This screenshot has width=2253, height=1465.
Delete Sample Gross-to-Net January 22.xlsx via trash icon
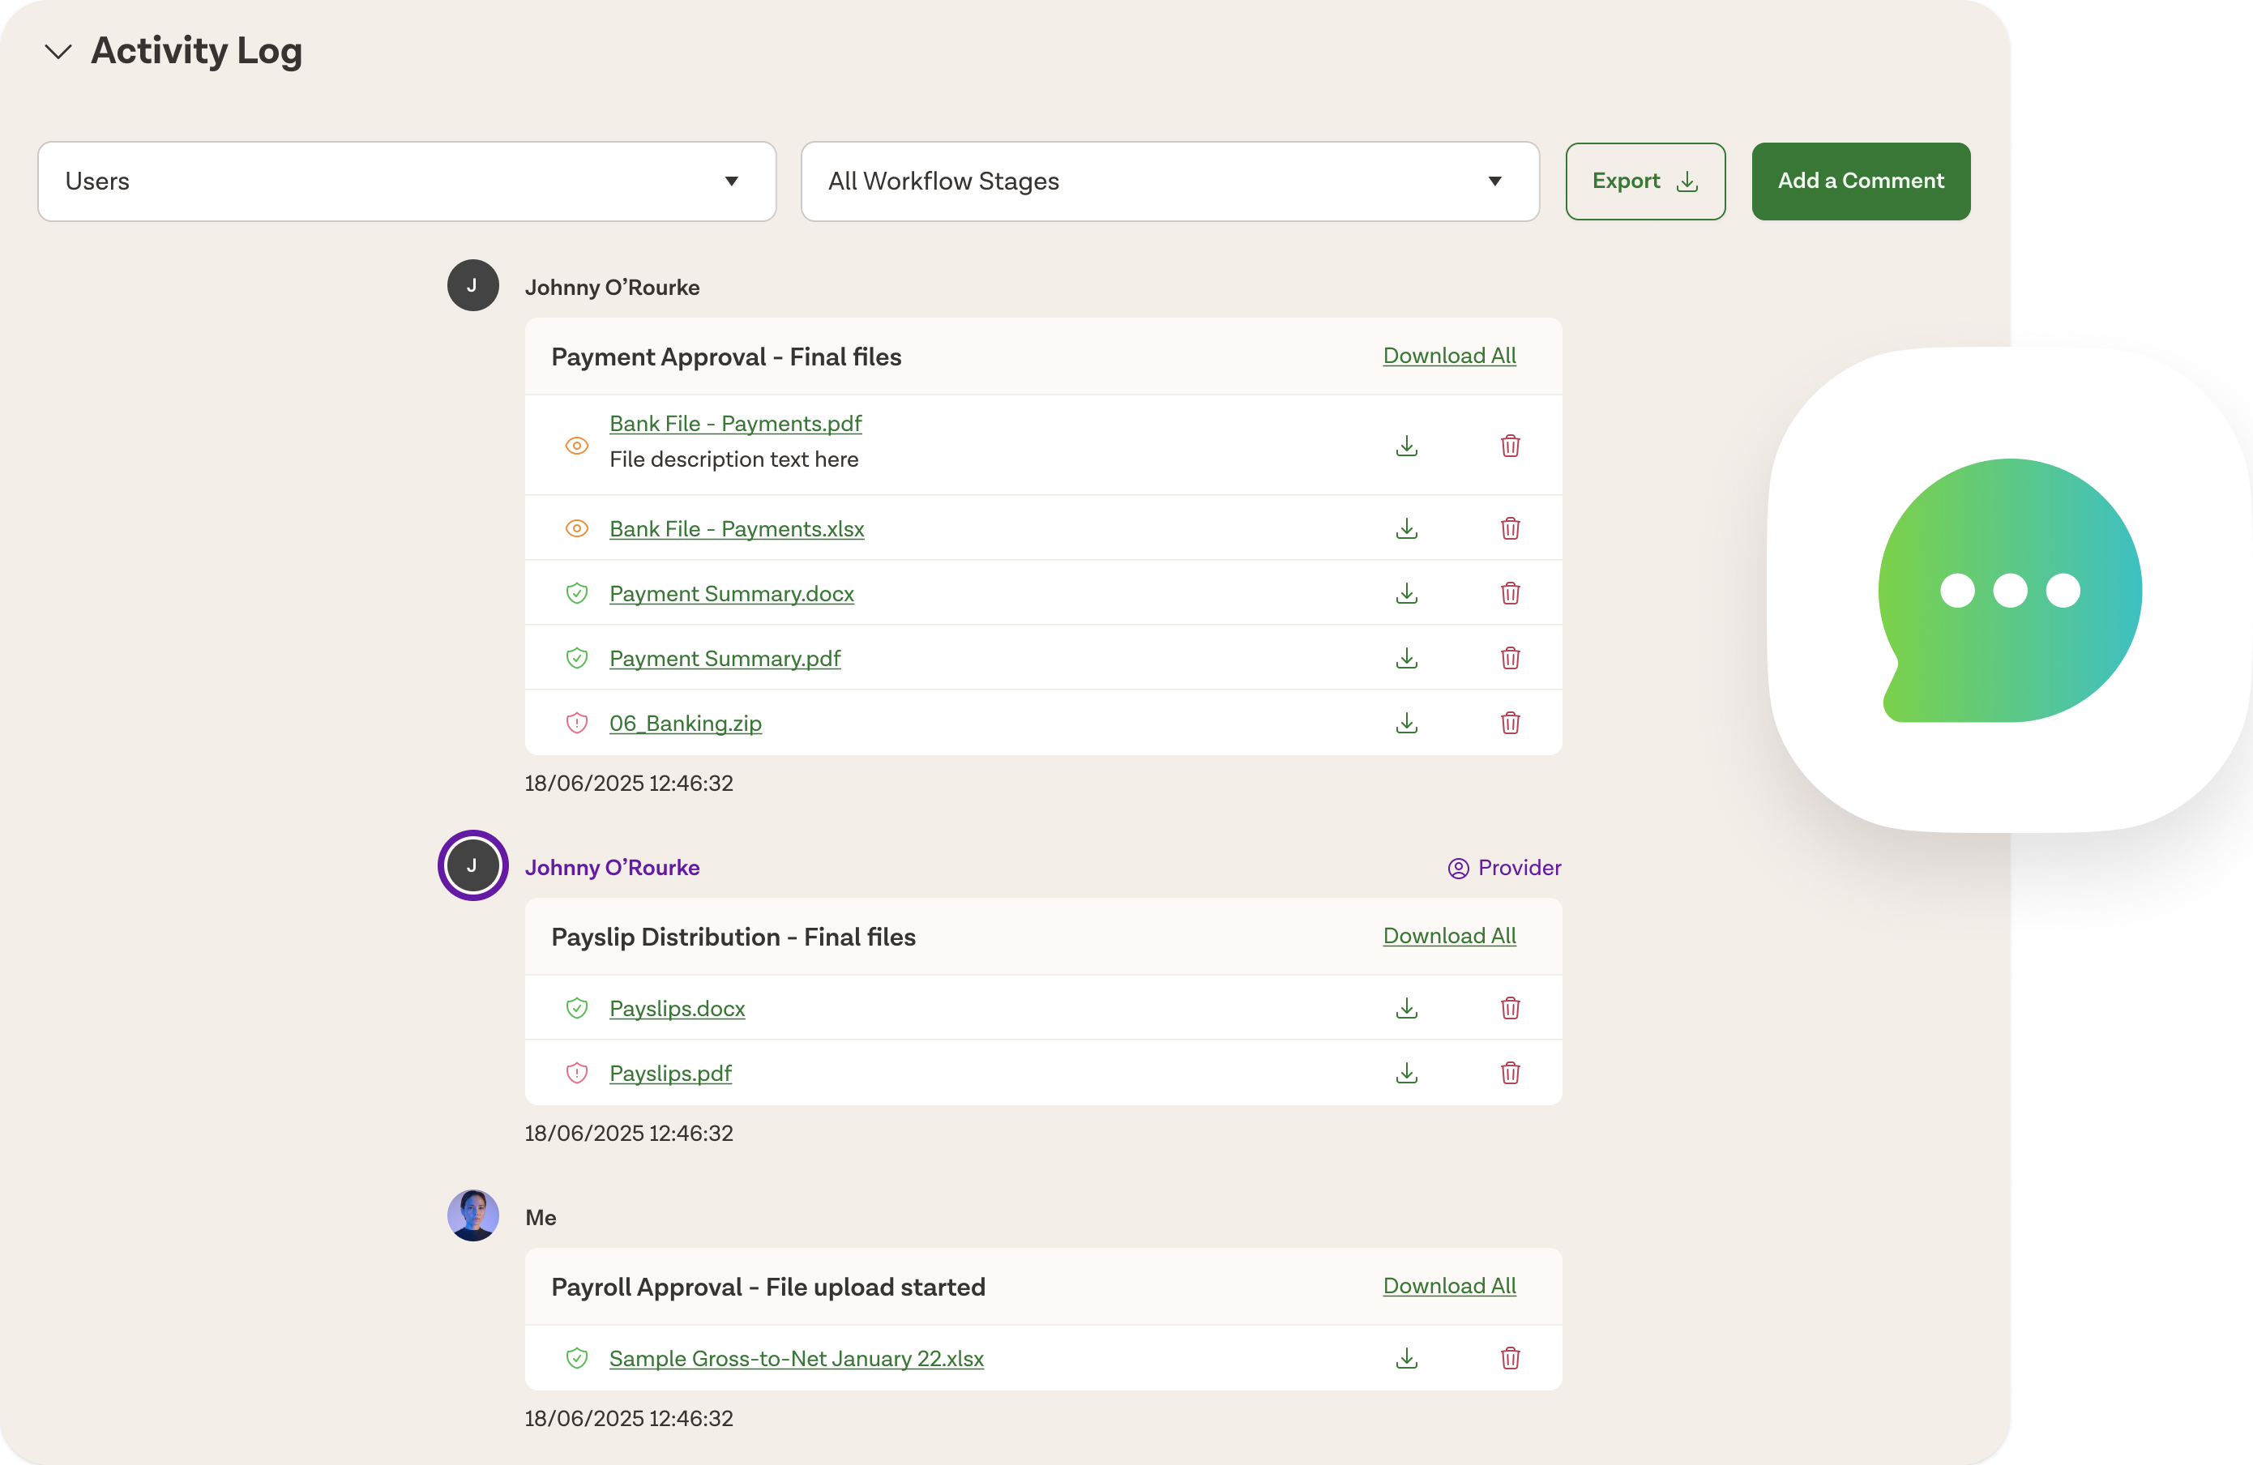tap(1510, 1358)
